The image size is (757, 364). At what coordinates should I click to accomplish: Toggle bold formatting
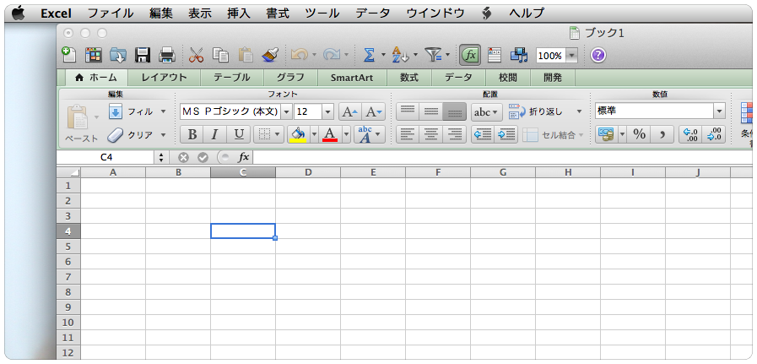[x=192, y=134]
